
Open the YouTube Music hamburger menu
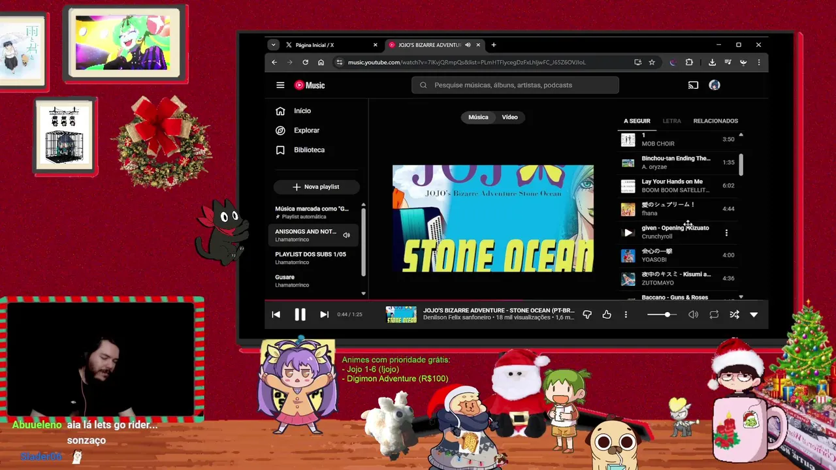click(x=280, y=85)
